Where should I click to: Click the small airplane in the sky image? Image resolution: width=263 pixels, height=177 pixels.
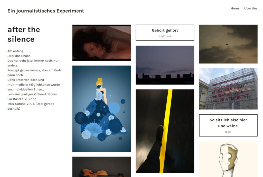[x=227, y=44]
